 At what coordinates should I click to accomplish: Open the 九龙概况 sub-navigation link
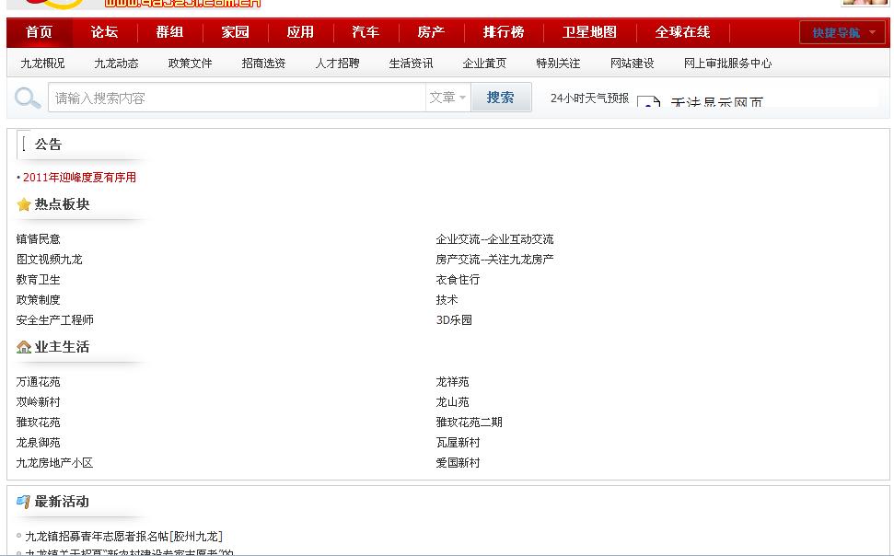tap(42, 64)
